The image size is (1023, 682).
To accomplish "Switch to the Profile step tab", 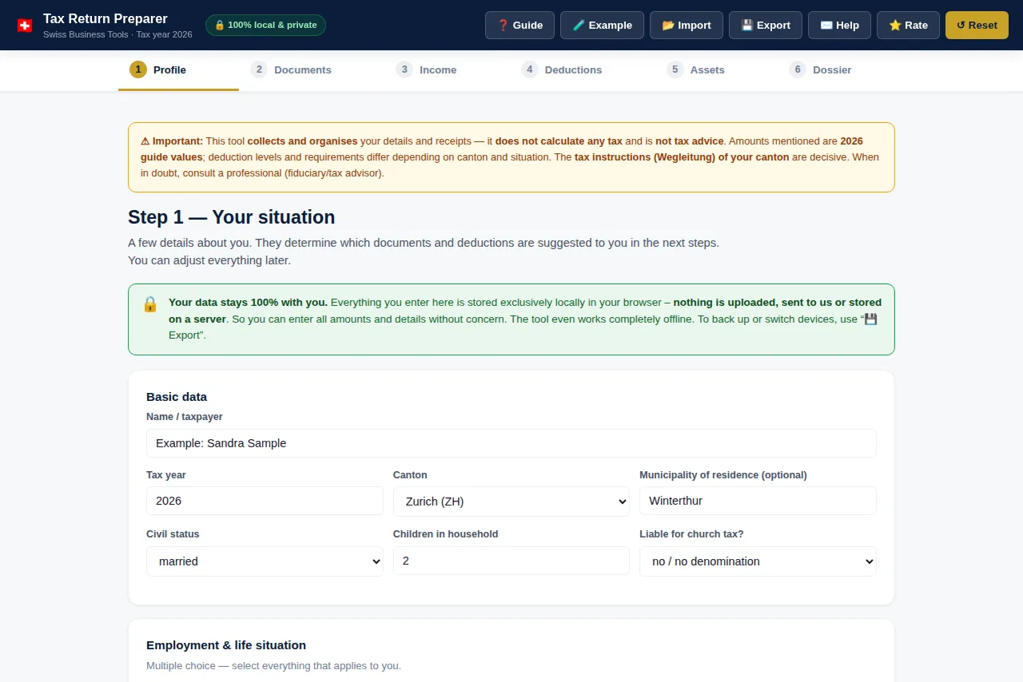I will [178, 70].
